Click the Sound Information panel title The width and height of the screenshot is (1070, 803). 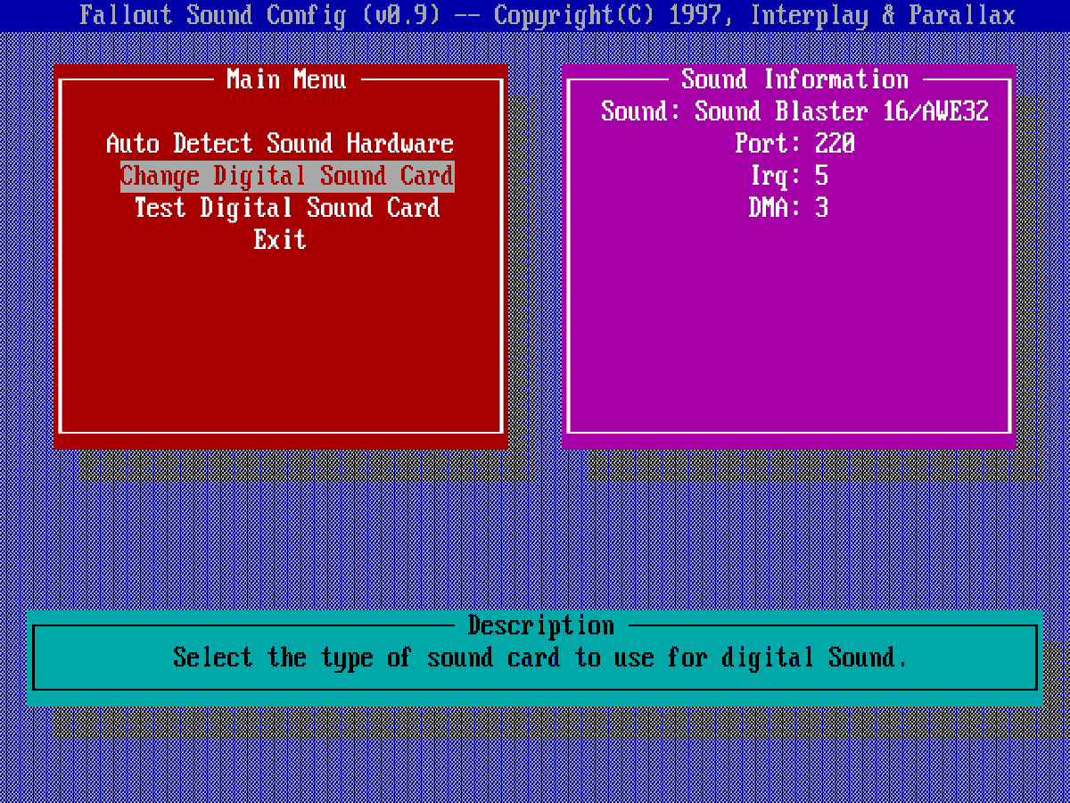pos(794,79)
